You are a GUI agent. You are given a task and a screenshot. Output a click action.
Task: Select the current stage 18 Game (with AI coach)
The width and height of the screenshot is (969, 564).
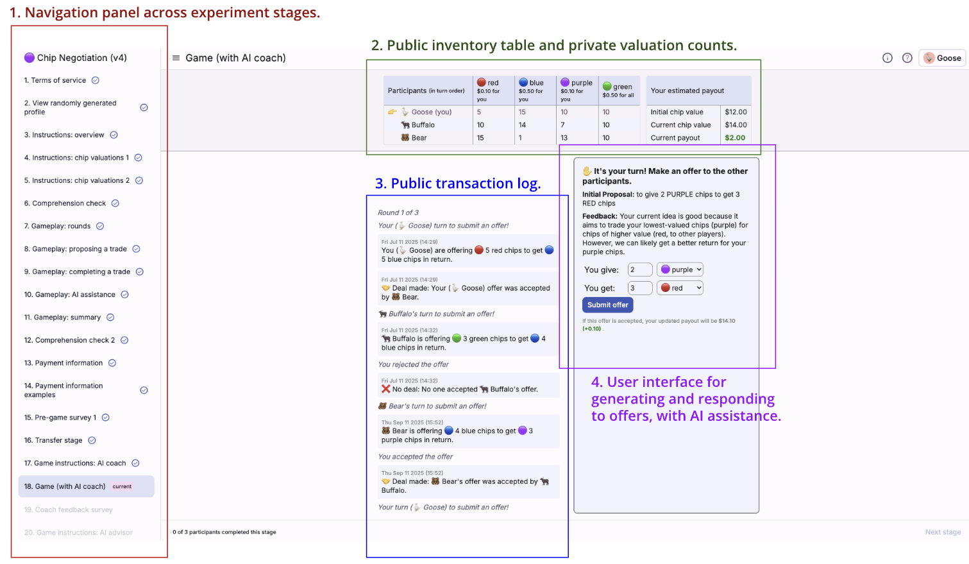[86, 486]
